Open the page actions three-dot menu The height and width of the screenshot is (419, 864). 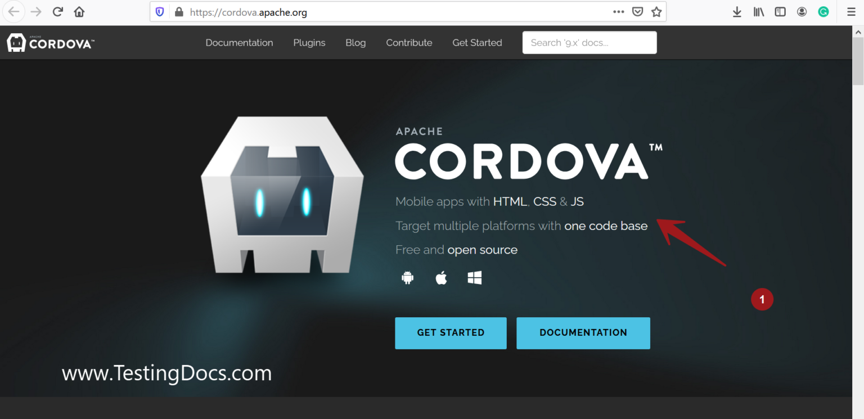[x=618, y=12]
